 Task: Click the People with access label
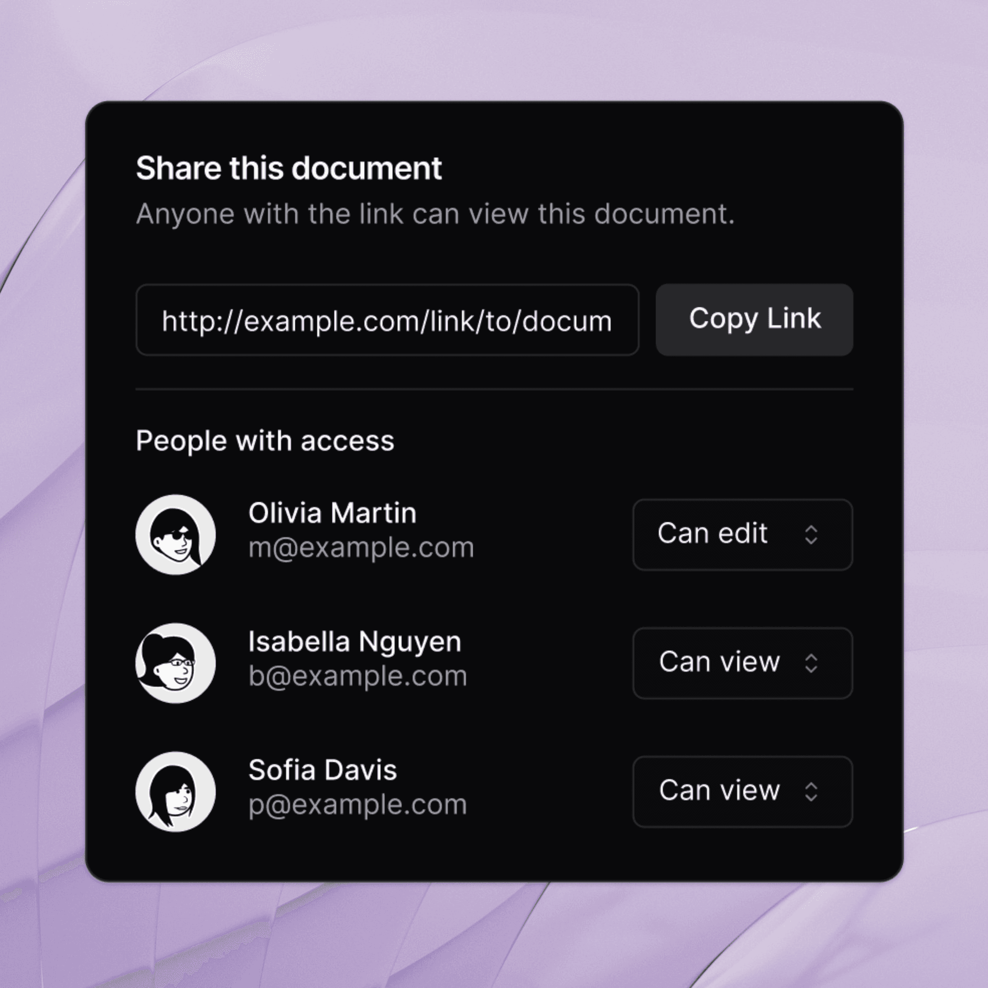pyautogui.click(x=265, y=441)
